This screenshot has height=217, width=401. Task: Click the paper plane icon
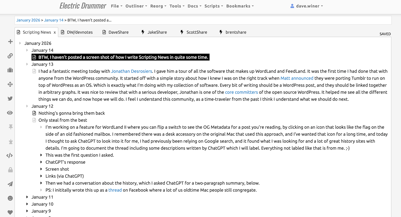tap(10, 184)
